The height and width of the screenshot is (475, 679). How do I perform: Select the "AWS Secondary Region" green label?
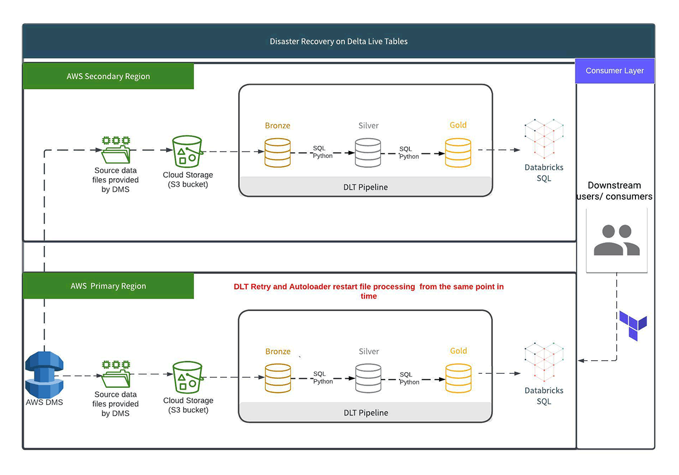[x=108, y=76]
